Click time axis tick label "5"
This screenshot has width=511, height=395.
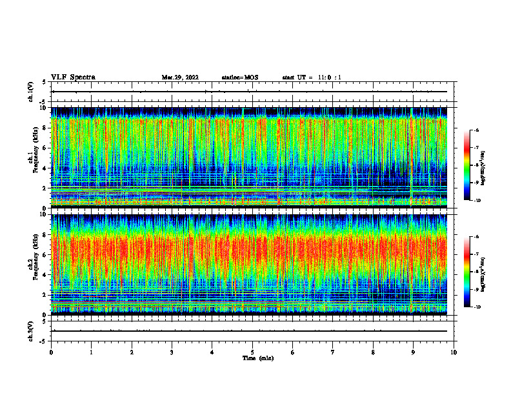coord(252,352)
